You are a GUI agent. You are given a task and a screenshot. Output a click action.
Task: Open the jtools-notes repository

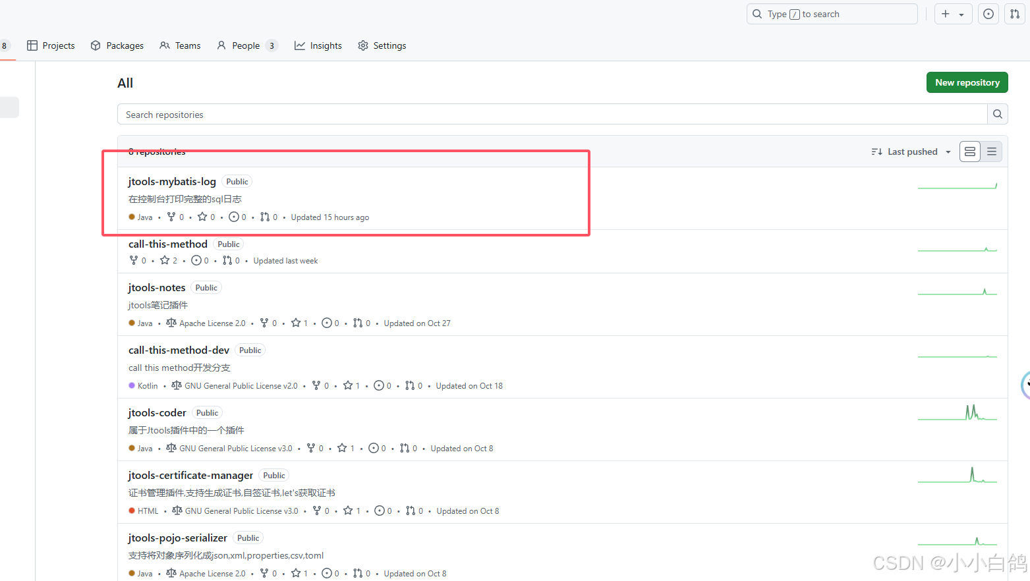(157, 287)
